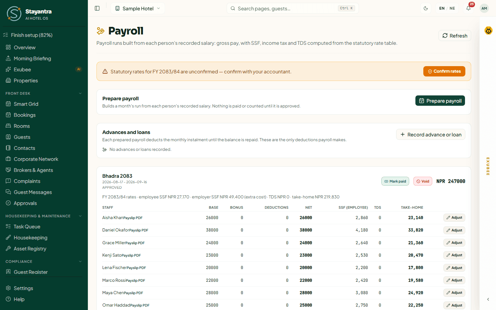
Task: Switch to dark mode moon icon
Action: coord(426,8)
